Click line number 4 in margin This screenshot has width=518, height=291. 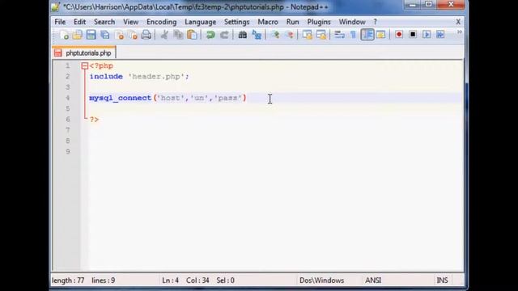coord(68,98)
